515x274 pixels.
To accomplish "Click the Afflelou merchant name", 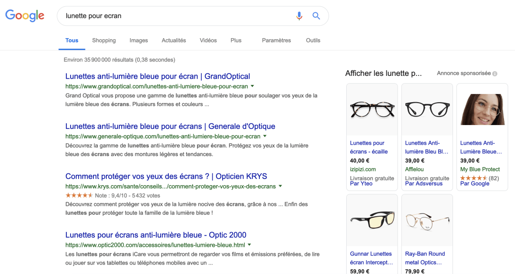I will (414, 169).
